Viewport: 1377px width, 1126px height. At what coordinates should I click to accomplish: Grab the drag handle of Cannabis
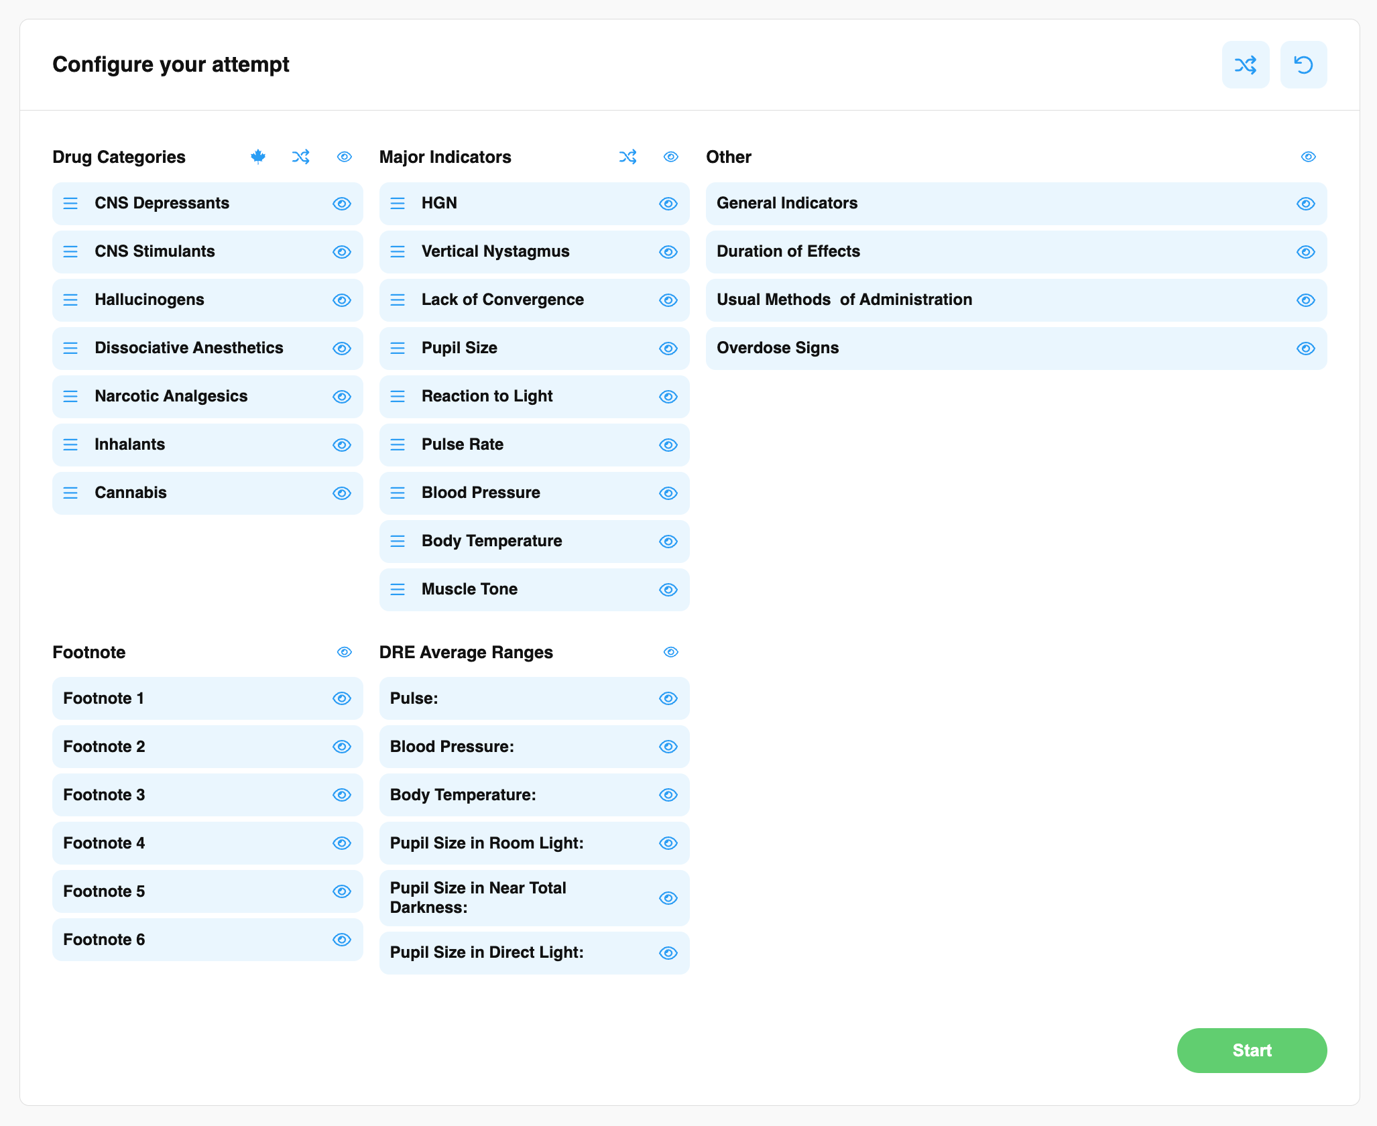71,493
